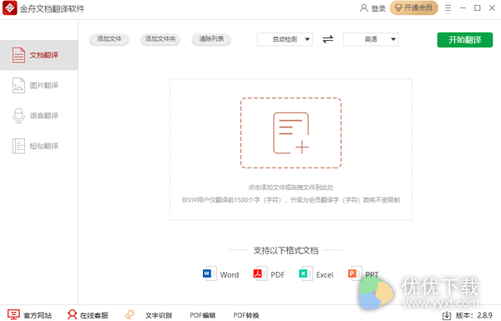Select the 文档翻译 sidebar tab
The height and width of the screenshot is (321, 501).
[39, 55]
